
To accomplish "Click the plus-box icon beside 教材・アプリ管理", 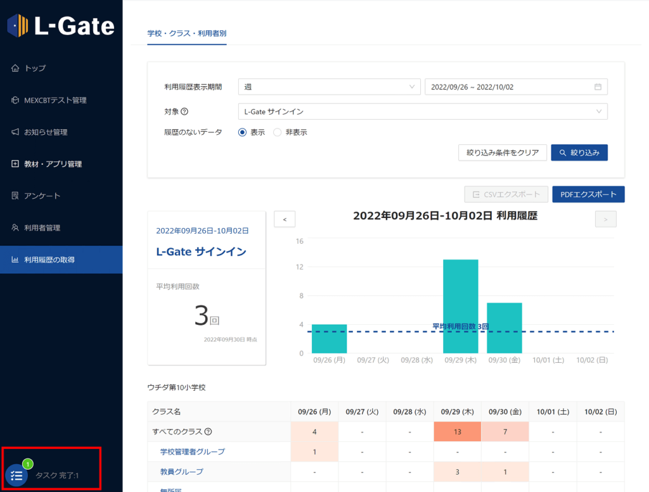I will point(15,164).
